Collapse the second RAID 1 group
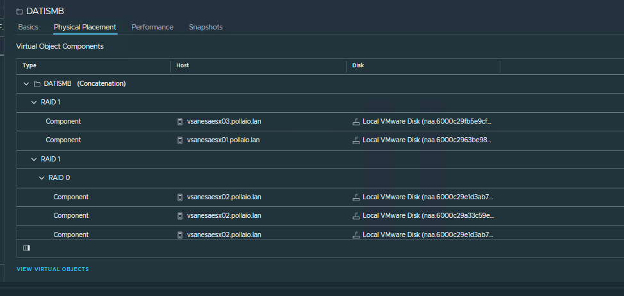Screen dimensions: 624x296 pos(34,159)
